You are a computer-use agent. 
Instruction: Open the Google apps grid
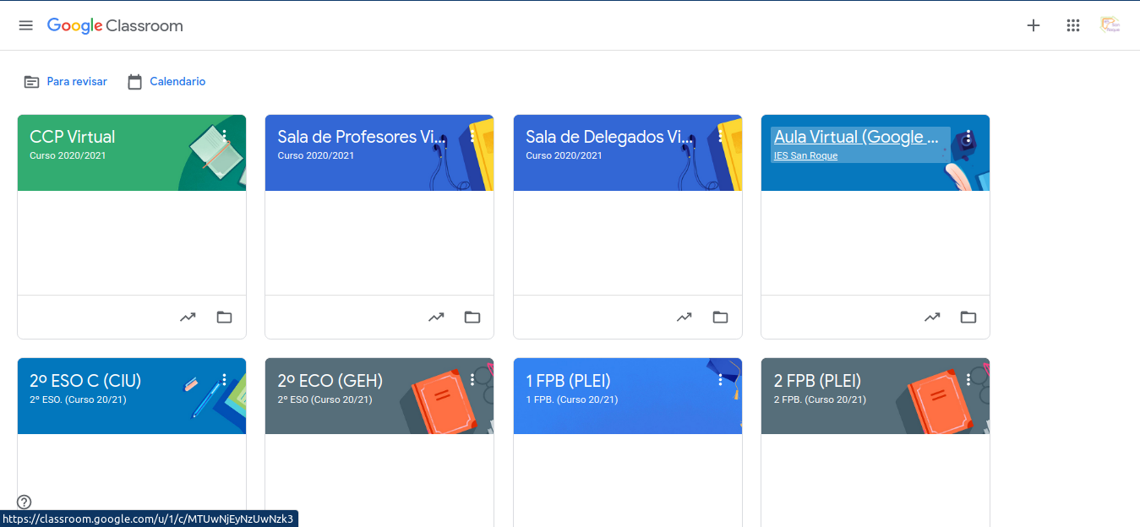1073,25
